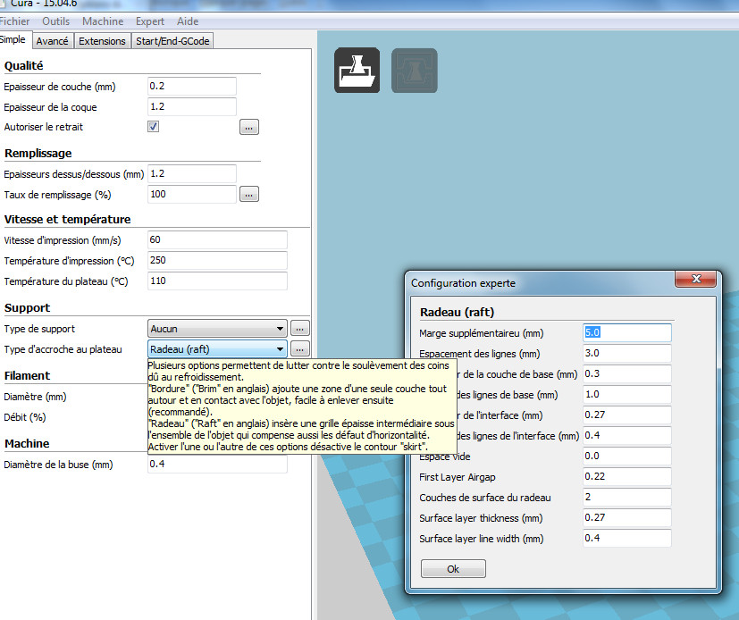Click the Couches de surface du radeau field
Screen dimensions: 739x620
pyautogui.click(x=626, y=497)
